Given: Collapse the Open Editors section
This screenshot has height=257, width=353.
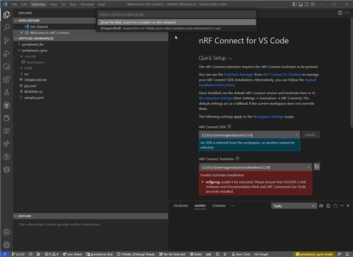Looking at the screenshot, I should pos(91,20).
